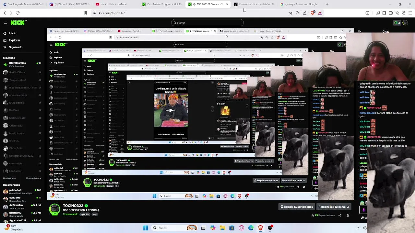Open the Kick hamburger sidebar menu

[5, 23]
